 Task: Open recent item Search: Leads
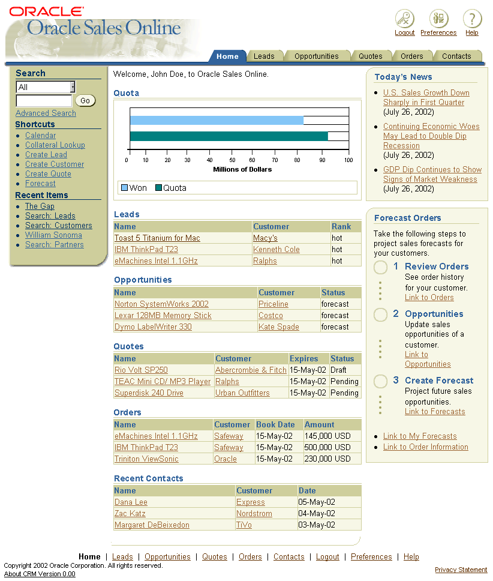point(50,215)
